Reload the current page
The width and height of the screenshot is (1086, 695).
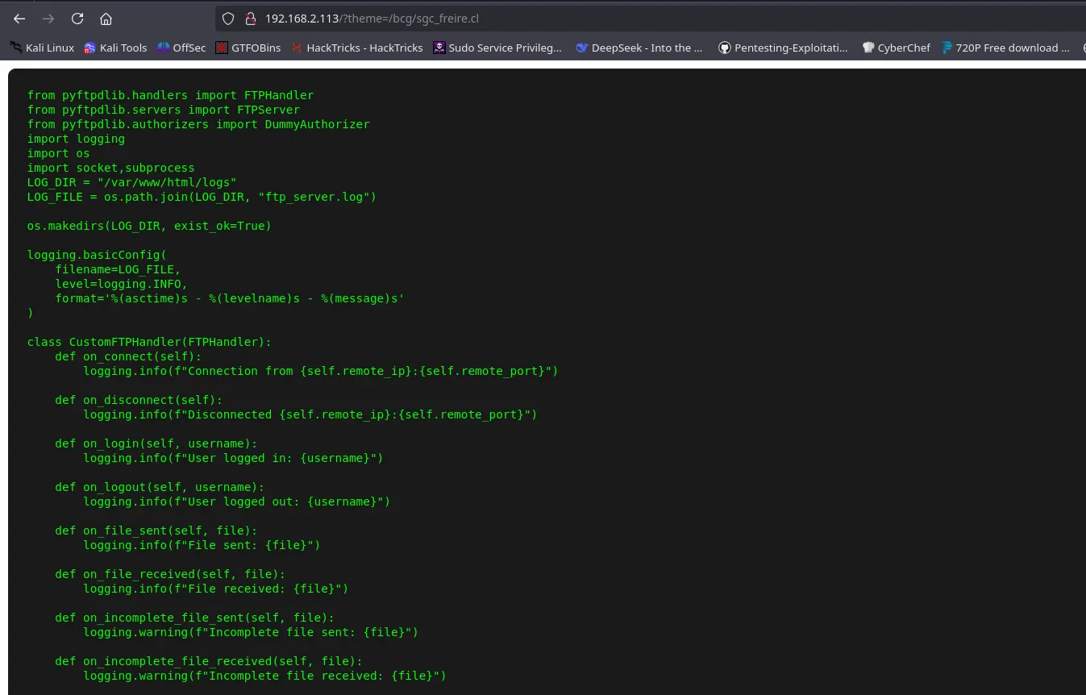click(77, 19)
